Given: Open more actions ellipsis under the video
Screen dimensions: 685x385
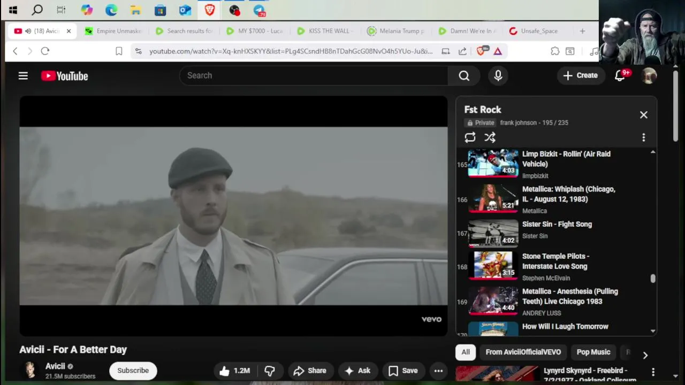Looking at the screenshot, I should click(x=438, y=371).
